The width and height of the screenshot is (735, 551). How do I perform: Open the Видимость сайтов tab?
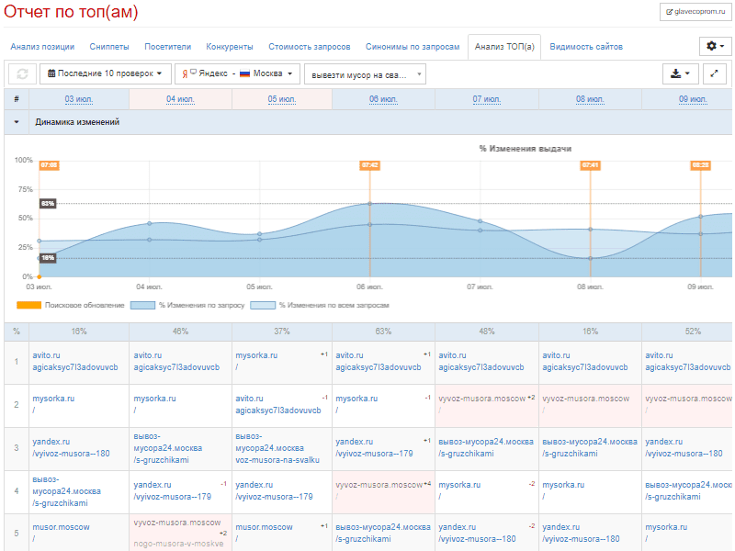point(586,47)
